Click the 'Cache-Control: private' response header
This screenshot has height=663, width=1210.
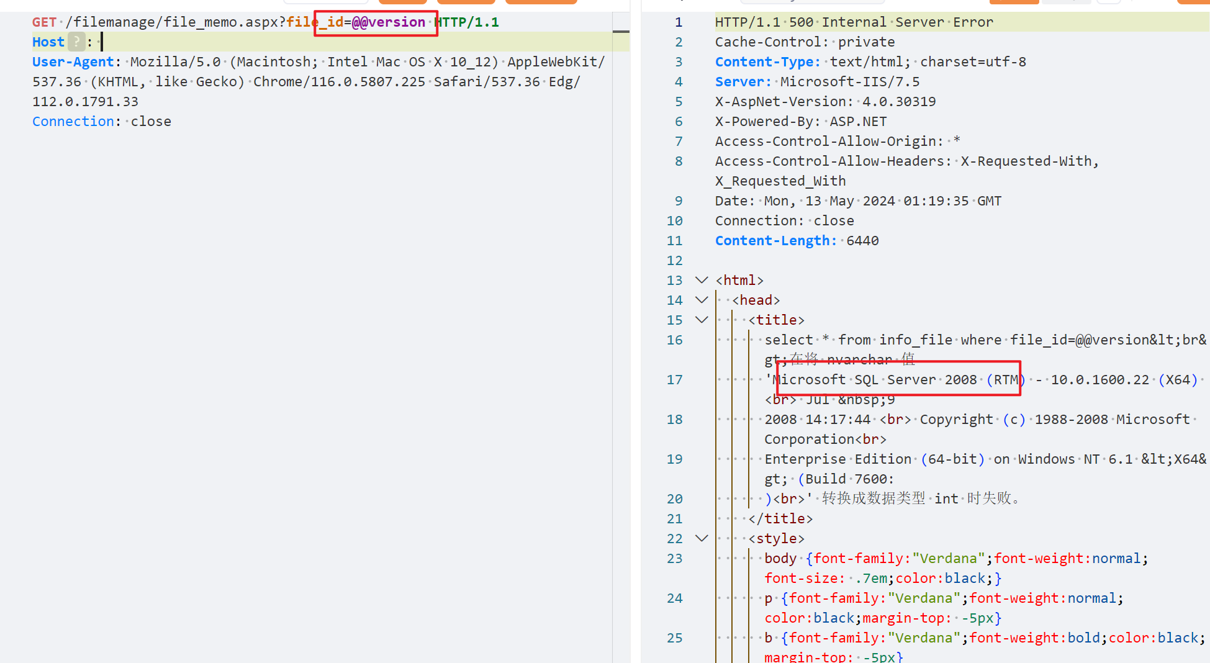(805, 42)
